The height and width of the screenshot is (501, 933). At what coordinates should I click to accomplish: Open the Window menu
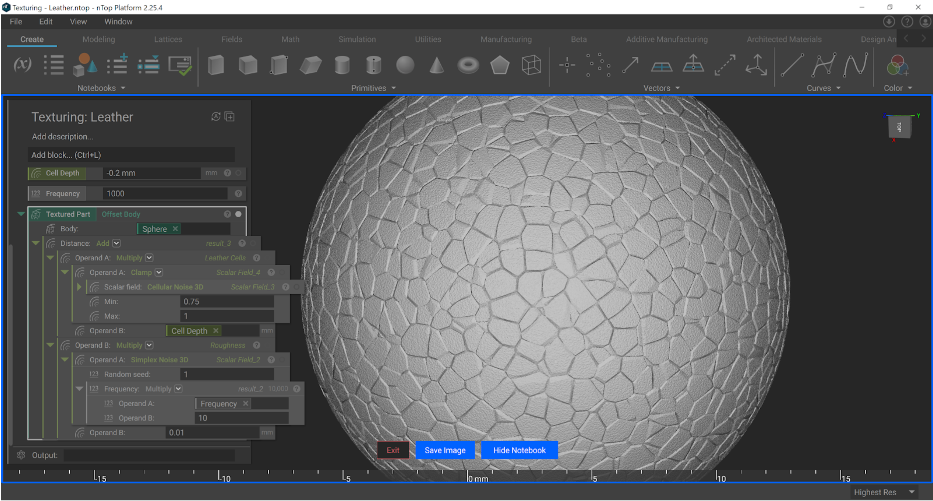(118, 22)
